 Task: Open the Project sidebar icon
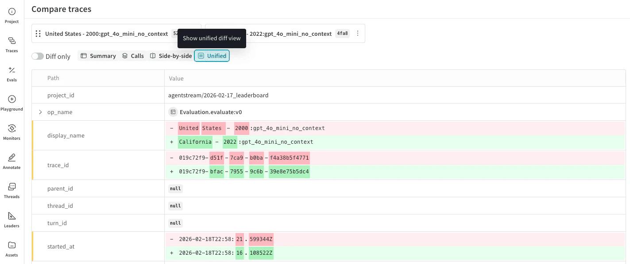pos(12,15)
